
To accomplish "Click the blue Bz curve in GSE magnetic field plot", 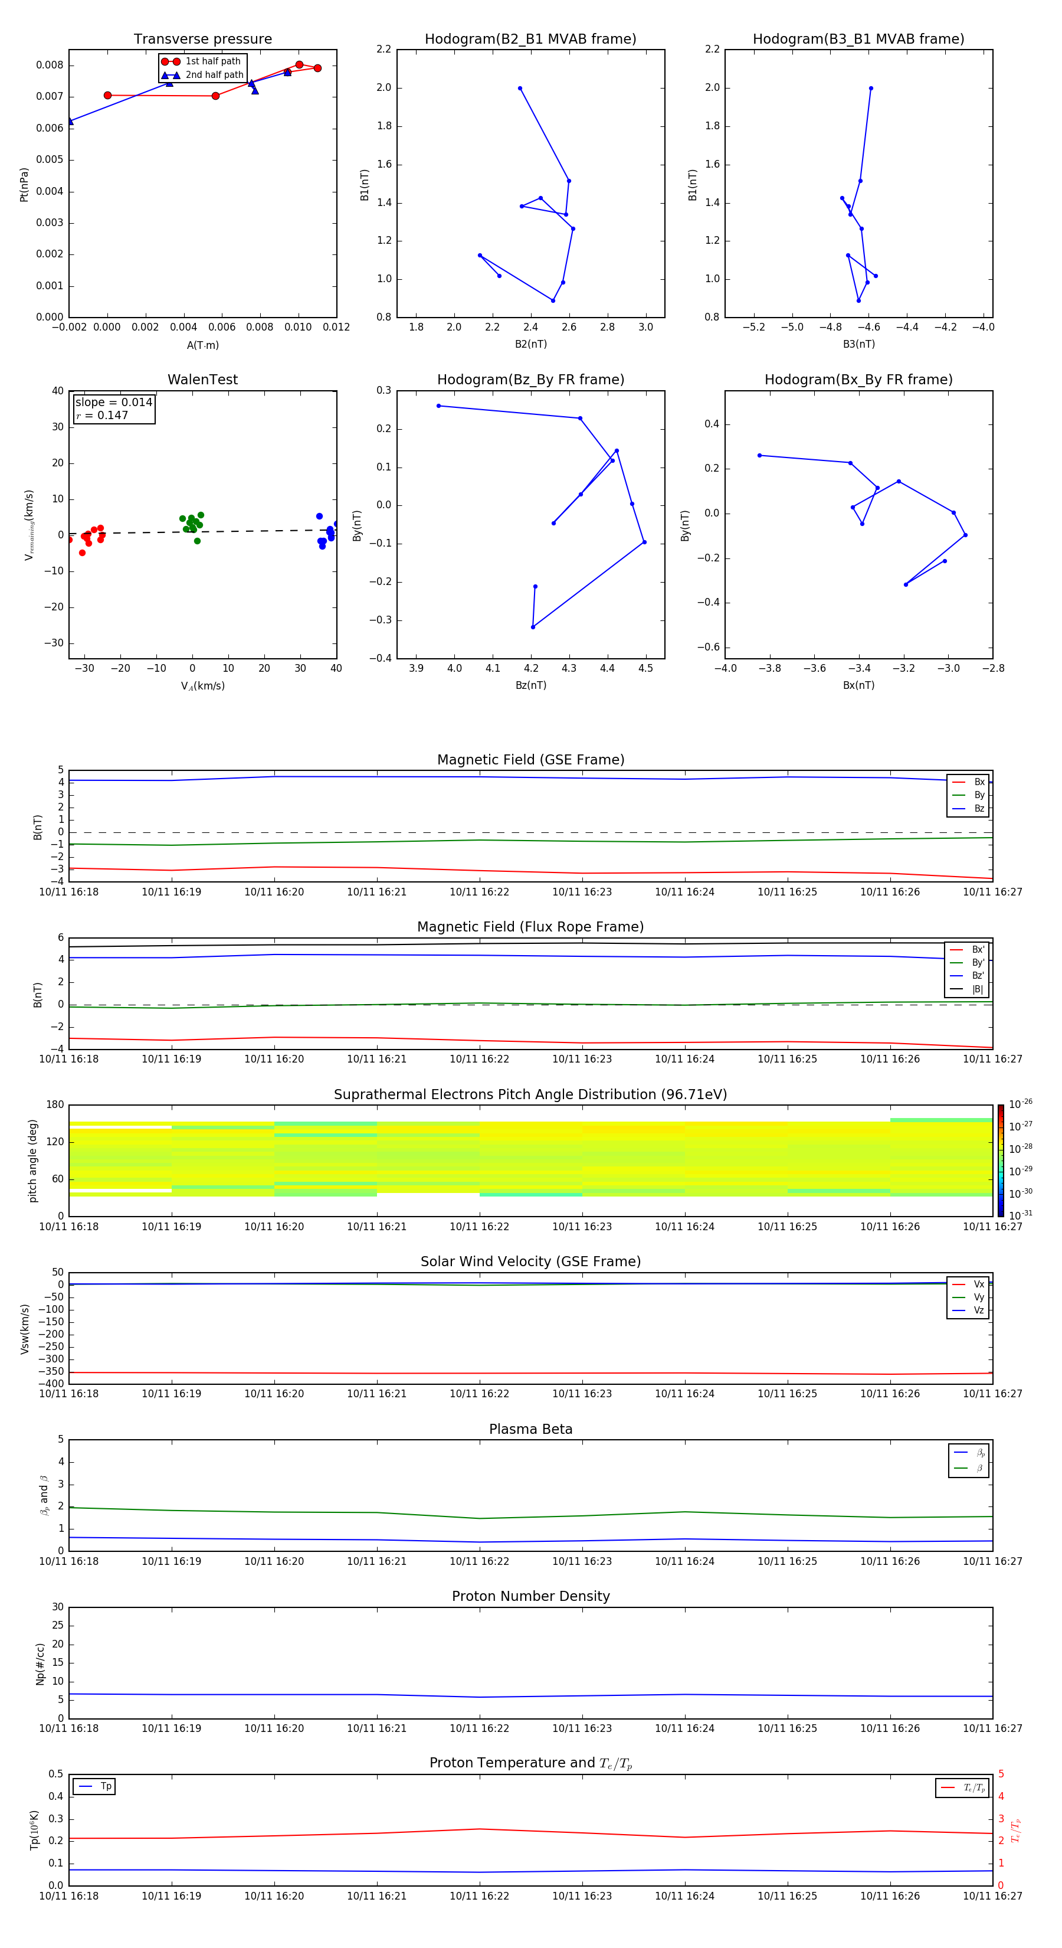I will 530,777.
